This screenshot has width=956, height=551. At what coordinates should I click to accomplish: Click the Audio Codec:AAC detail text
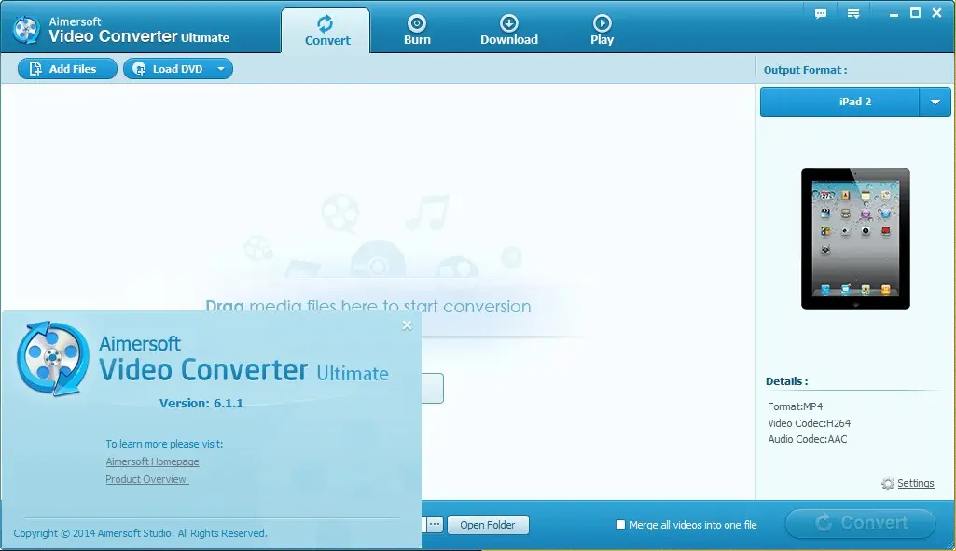tap(807, 439)
